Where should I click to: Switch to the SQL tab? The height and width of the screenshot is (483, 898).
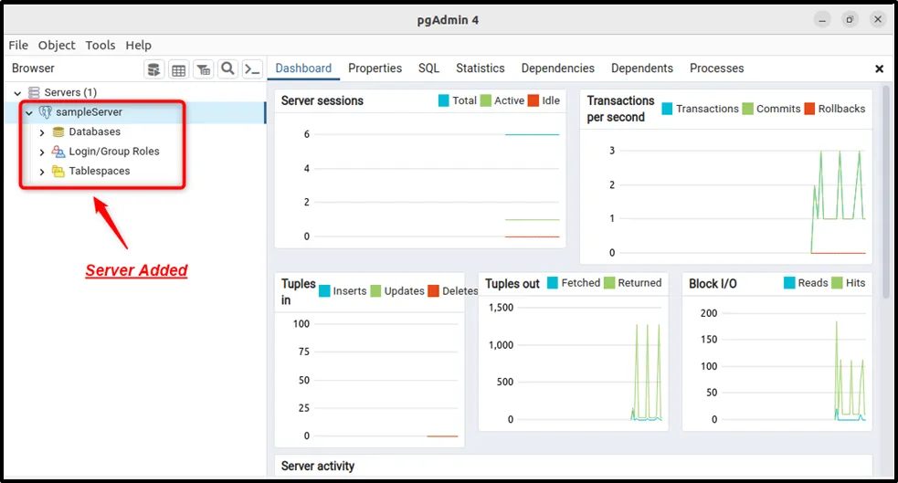(x=428, y=68)
